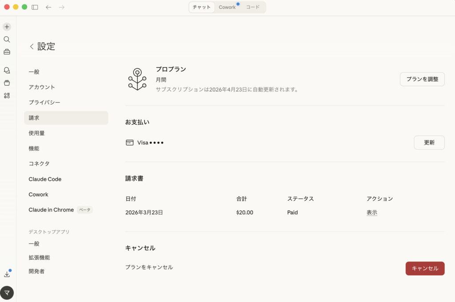Click the user avatar マ at bottom
The height and width of the screenshot is (302, 455).
[x=7, y=293]
